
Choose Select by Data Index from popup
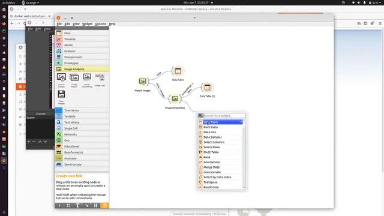click(220, 177)
